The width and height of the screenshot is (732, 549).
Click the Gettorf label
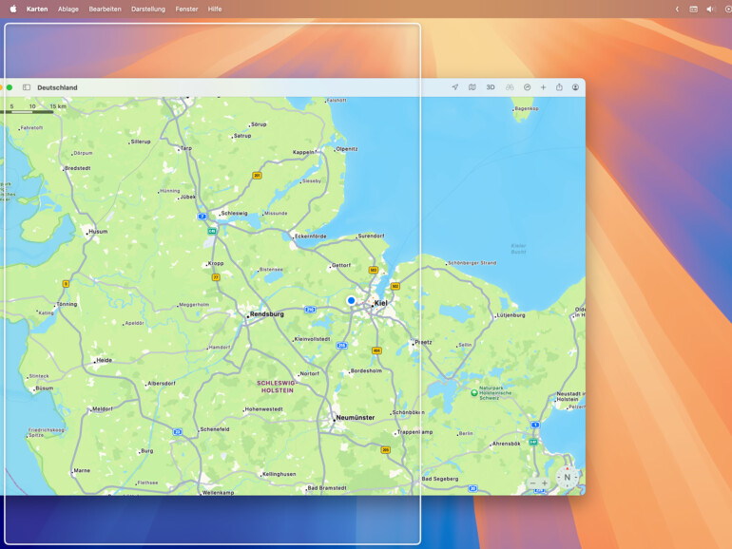click(x=341, y=265)
